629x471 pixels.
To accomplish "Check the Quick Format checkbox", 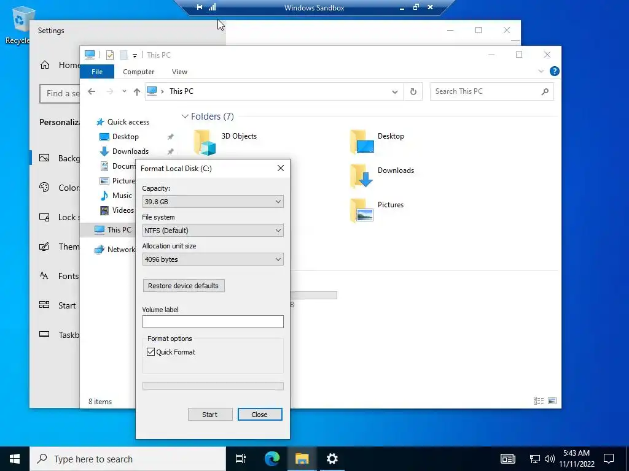I will point(151,351).
